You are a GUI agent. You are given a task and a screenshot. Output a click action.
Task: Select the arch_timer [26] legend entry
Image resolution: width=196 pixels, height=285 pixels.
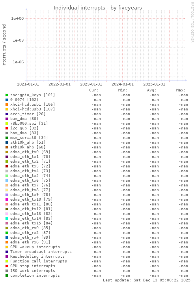click(x=28, y=114)
